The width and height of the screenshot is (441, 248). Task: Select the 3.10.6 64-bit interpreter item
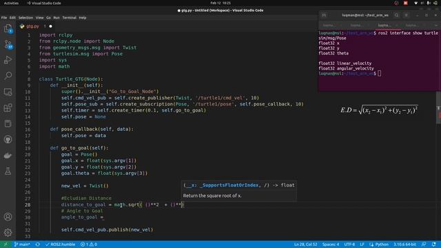point(404,245)
